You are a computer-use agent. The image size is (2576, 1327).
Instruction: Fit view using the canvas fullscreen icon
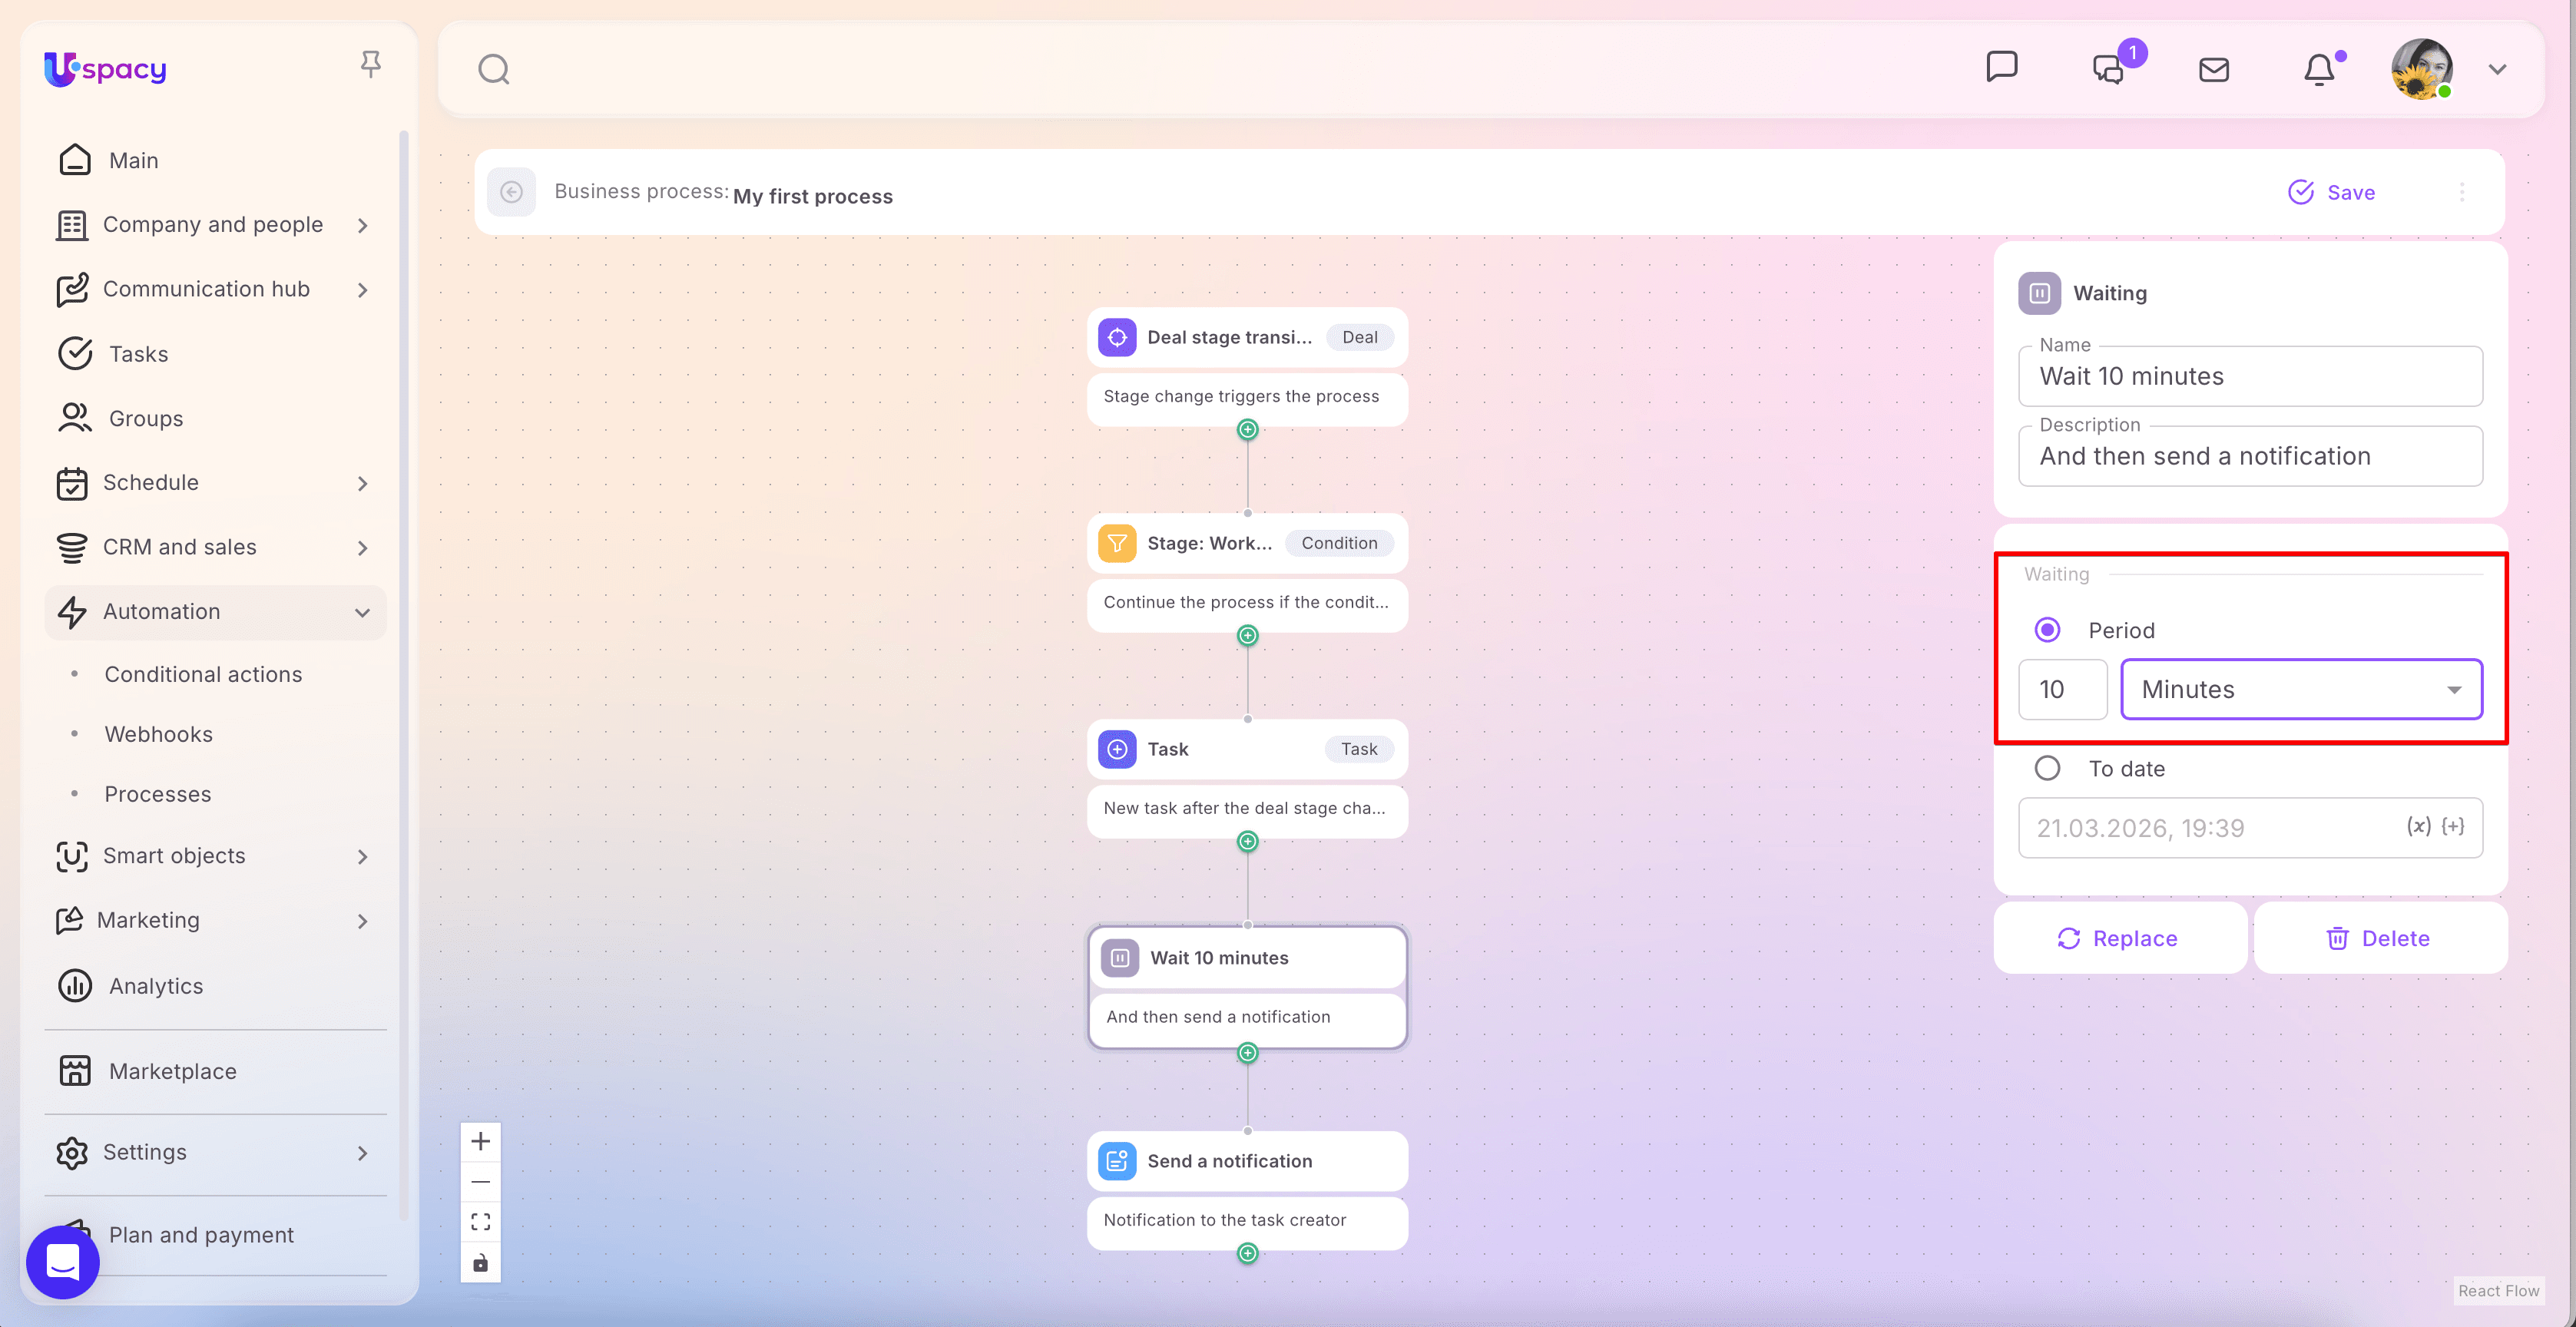(x=481, y=1221)
